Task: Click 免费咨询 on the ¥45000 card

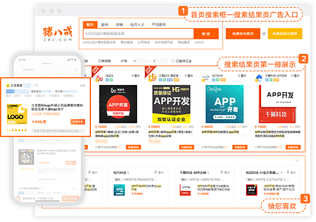Action: tap(240, 147)
